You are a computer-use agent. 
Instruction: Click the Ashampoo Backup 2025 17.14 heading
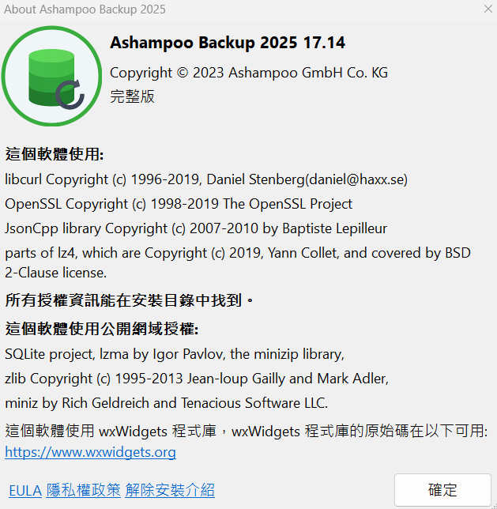coord(228,43)
